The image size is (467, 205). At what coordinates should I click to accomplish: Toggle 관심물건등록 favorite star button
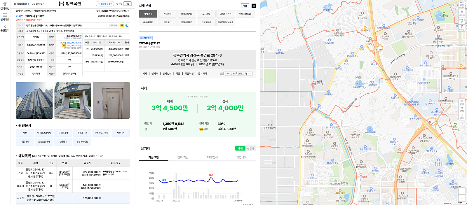[105, 4]
